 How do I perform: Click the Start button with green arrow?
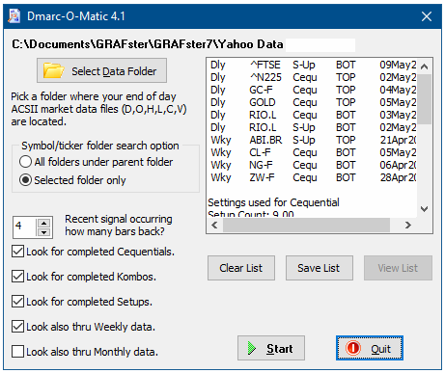pos(271,348)
